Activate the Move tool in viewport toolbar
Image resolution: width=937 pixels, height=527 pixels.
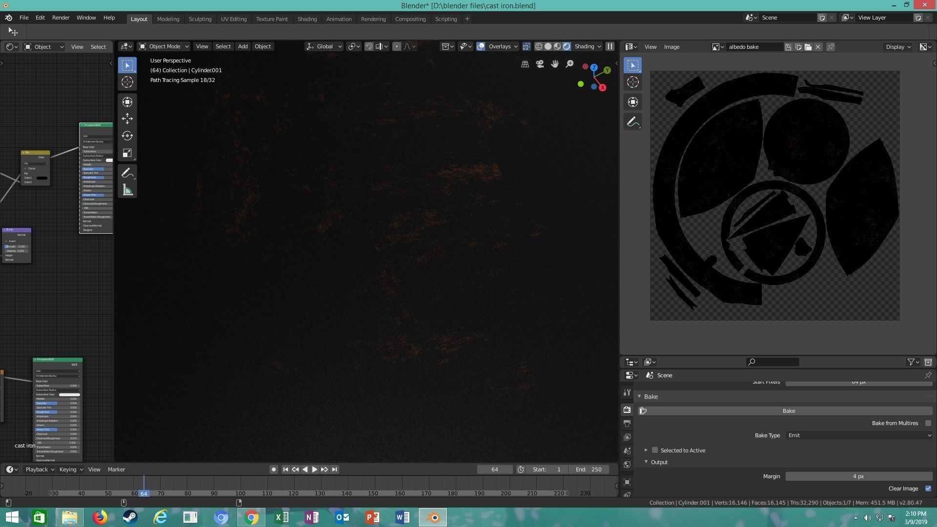tap(127, 119)
